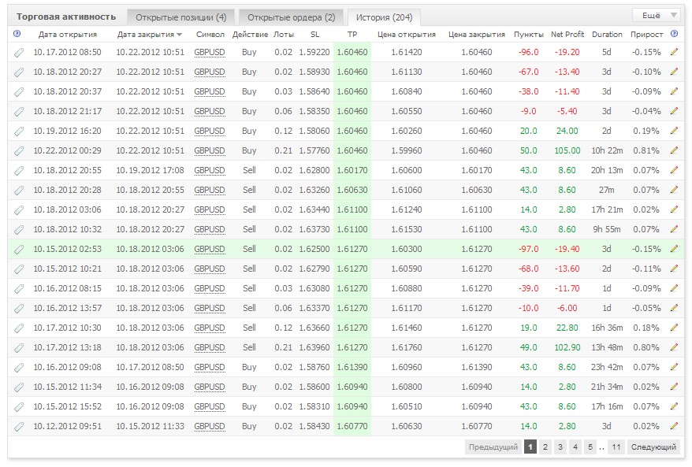692x467 pixels.
Task: Click the pencil edit icon on the -19.20 row
Action: click(x=674, y=52)
